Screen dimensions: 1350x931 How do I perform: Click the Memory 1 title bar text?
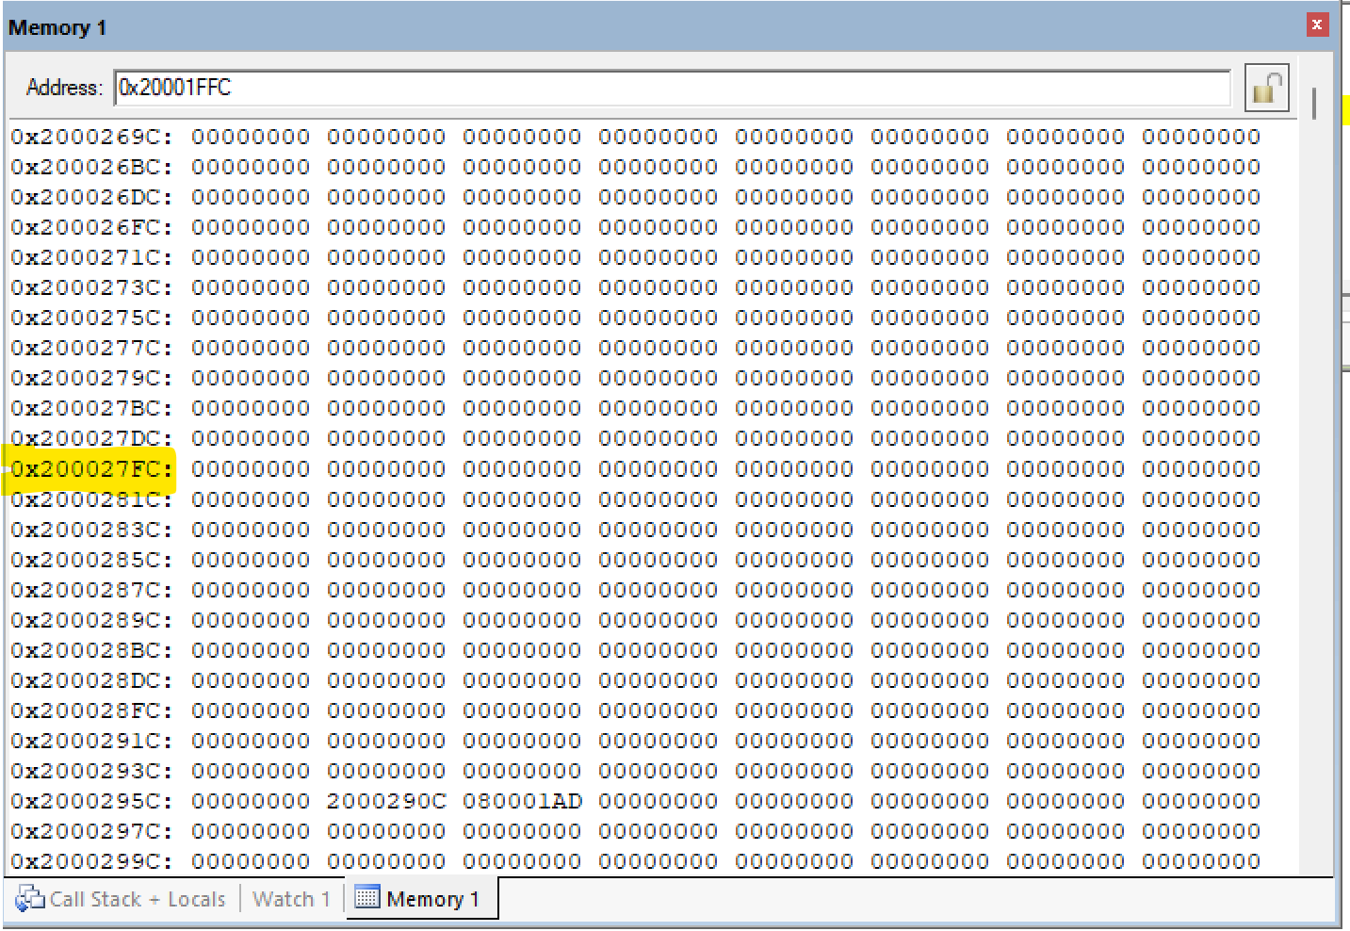click(57, 27)
